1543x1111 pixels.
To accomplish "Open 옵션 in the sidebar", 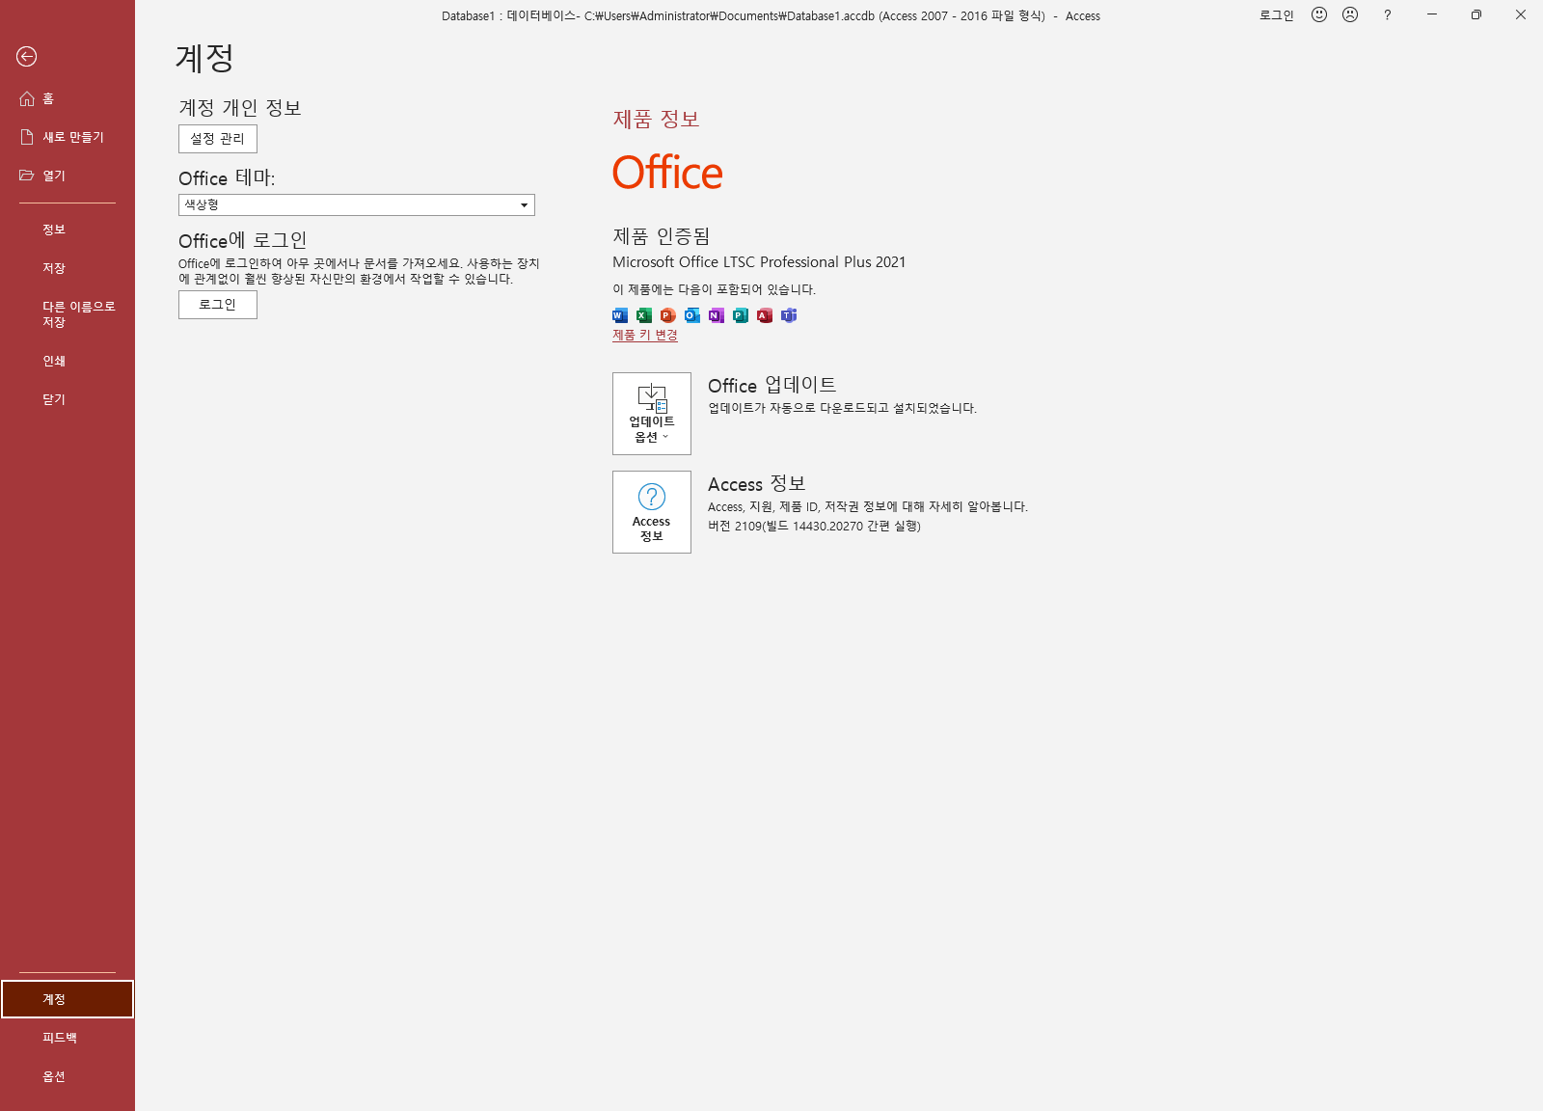I will tap(68, 1076).
